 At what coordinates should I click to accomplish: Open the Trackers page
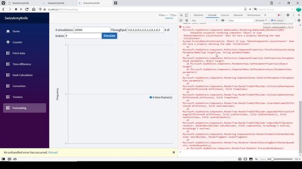[x=25, y=97]
